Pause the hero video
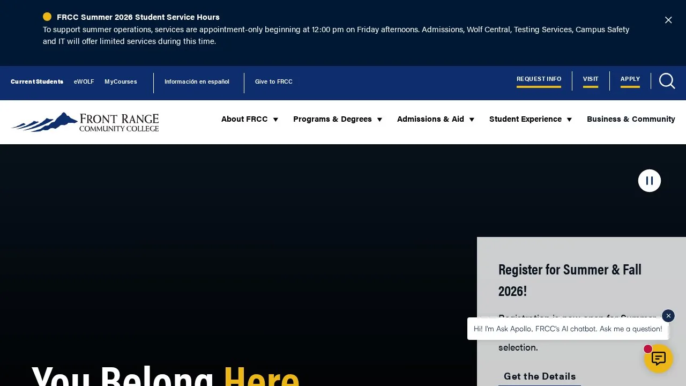The image size is (686, 386). (x=650, y=181)
